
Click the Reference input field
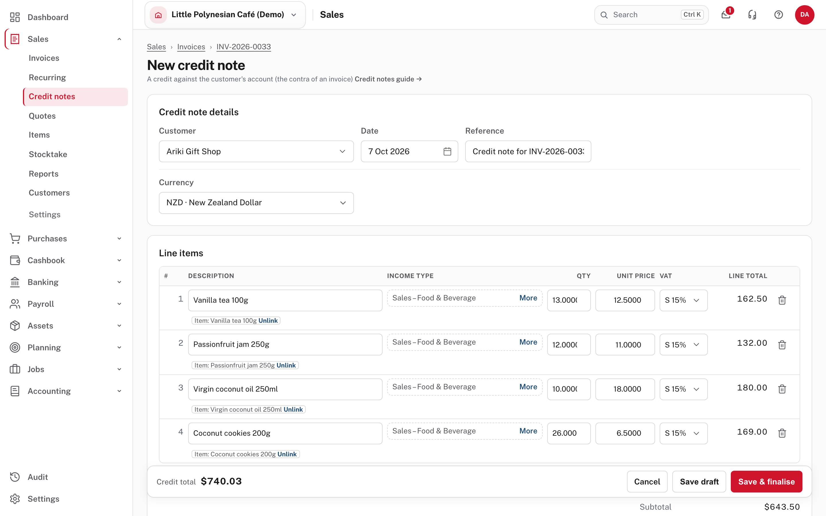click(528, 151)
